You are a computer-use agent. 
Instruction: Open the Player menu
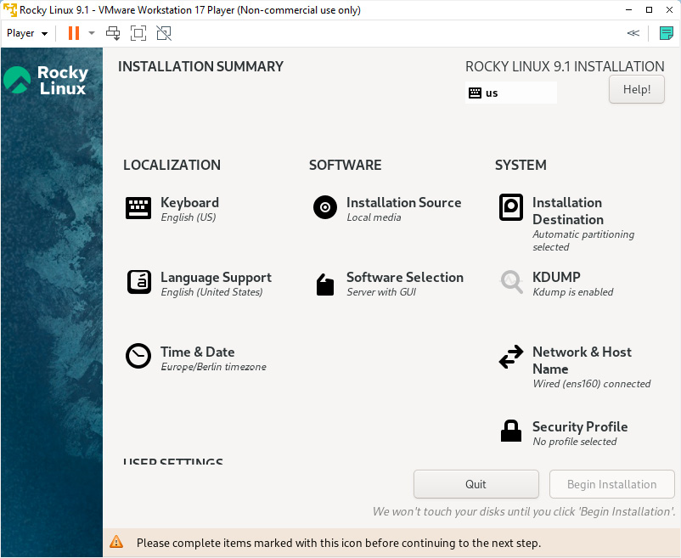tap(27, 33)
